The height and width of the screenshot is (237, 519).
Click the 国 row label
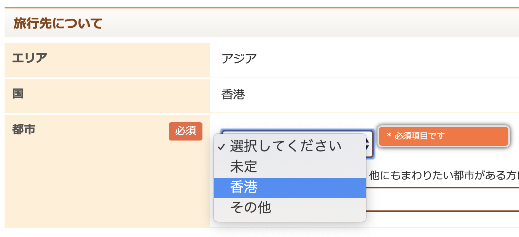18,94
